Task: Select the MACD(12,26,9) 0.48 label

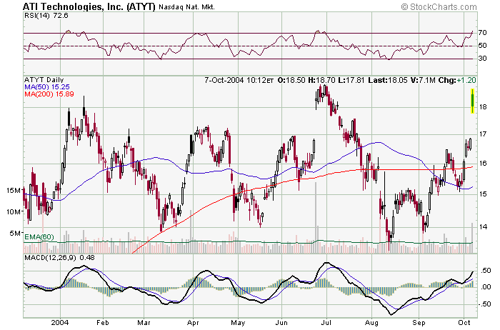Action: coord(59,257)
